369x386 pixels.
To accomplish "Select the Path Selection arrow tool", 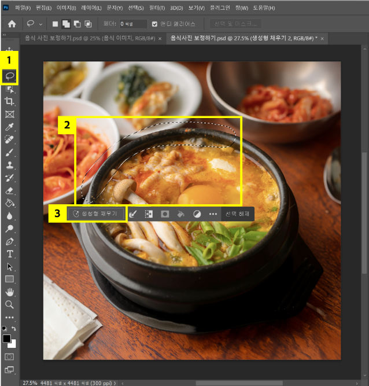I will click(x=10, y=267).
